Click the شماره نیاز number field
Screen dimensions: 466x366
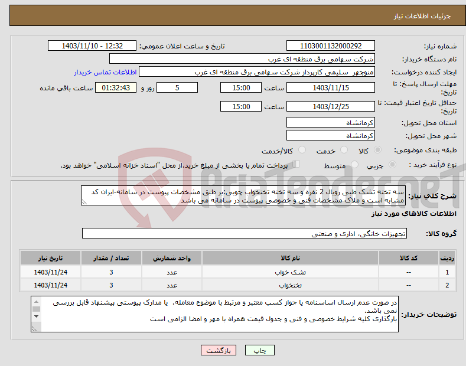pos(331,46)
